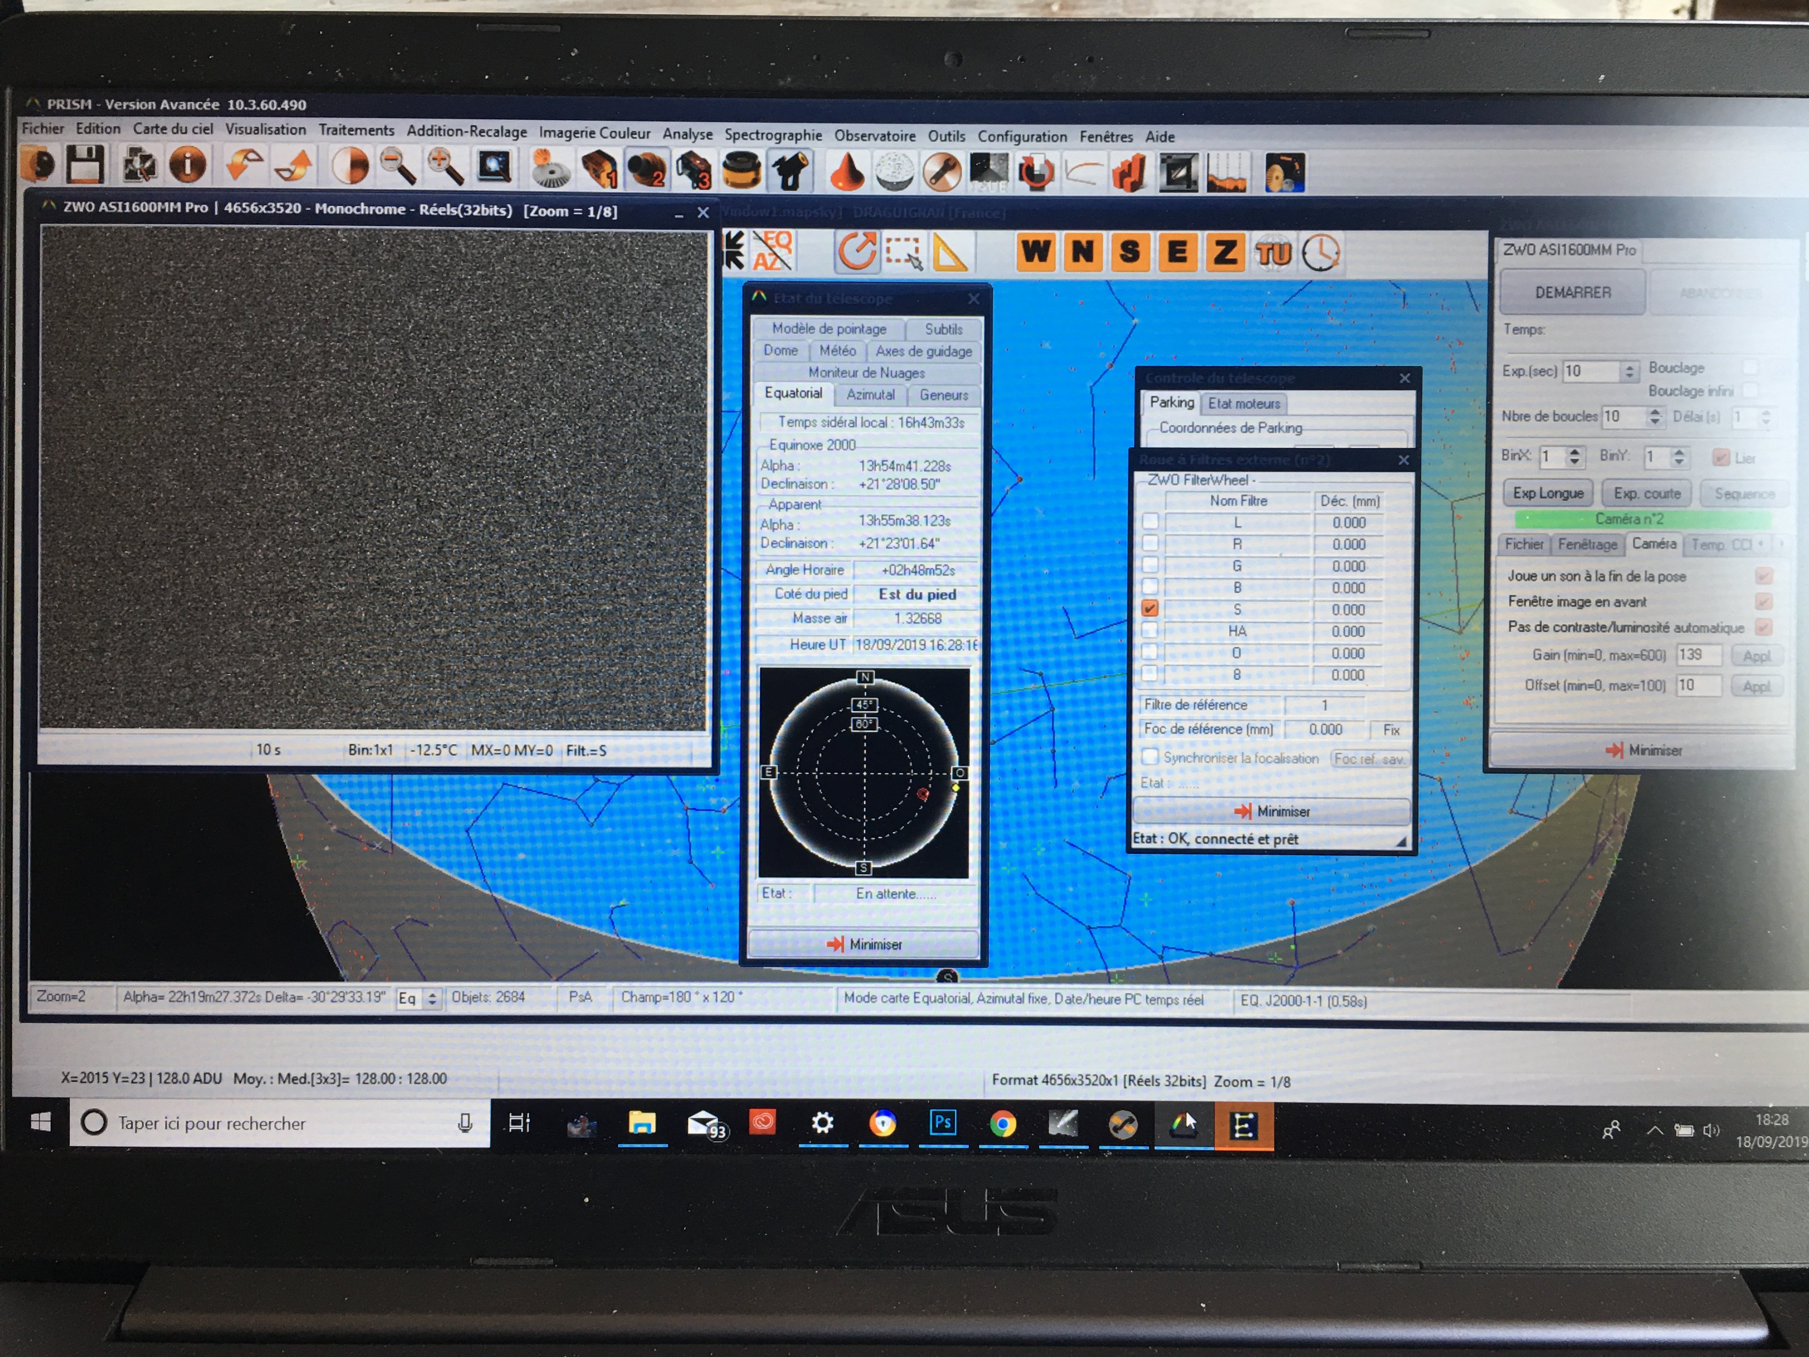This screenshot has height=1357, width=1809.
Task: Select the HA filter checkbox
Action: (1150, 630)
